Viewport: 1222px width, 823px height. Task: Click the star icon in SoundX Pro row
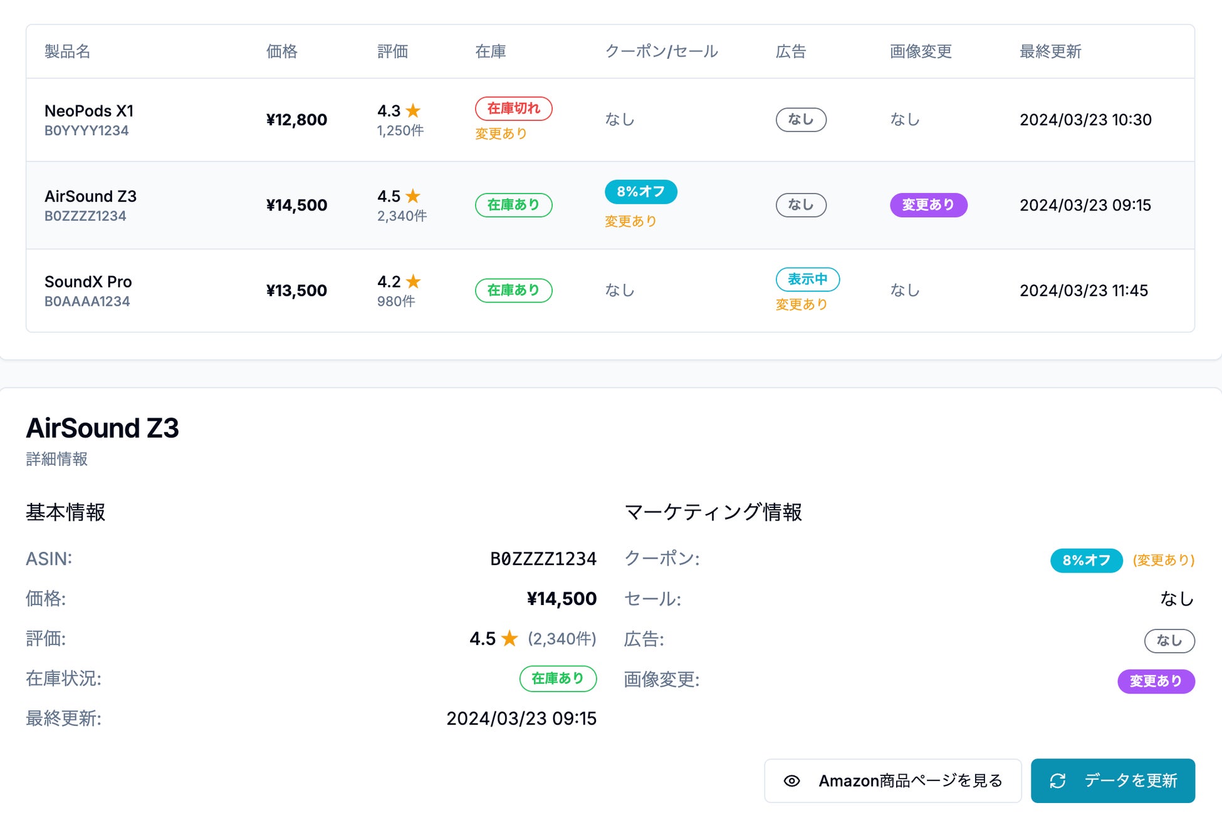click(413, 281)
